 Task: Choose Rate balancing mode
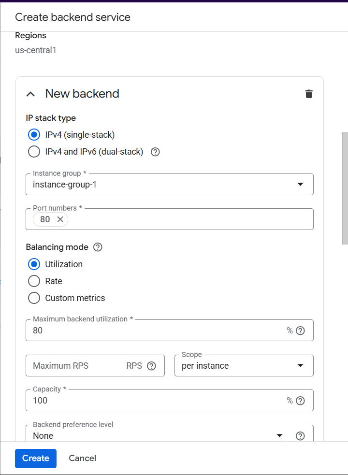34,281
